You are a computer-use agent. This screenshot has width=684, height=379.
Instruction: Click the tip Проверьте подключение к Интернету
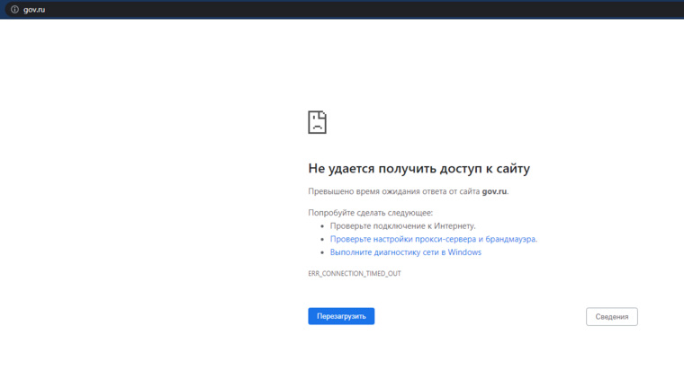coord(402,225)
